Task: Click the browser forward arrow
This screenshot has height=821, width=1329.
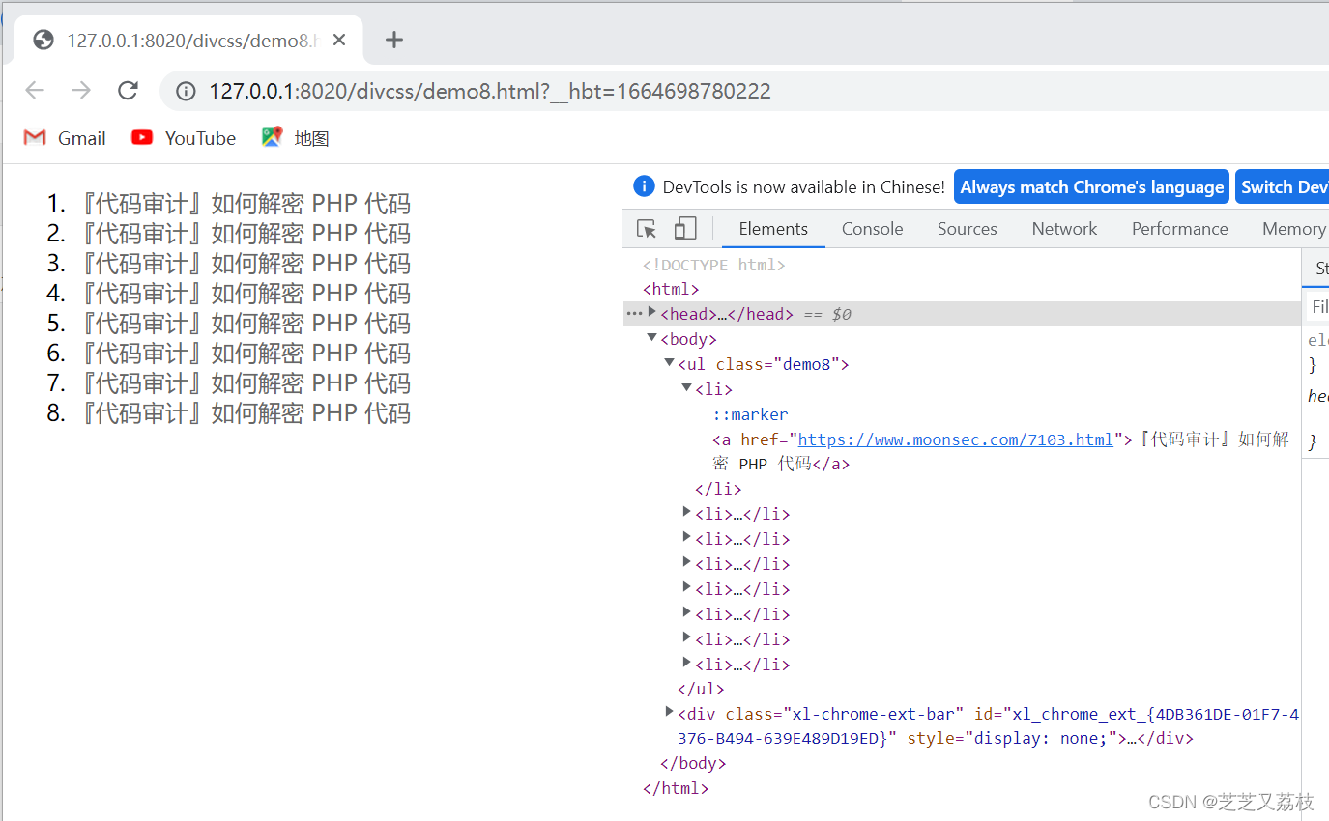Action: (x=81, y=91)
